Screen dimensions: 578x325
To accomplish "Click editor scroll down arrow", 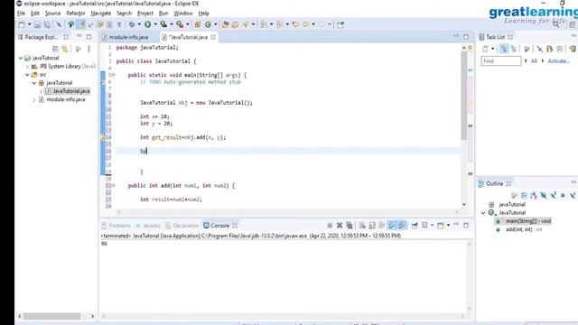I will point(463,205).
